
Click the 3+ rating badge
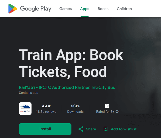tap(107, 106)
